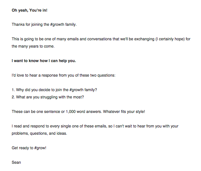Click question 1 'Why did you decide to join'
The width and height of the screenshot is (201, 171).
click(x=54, y=90)
